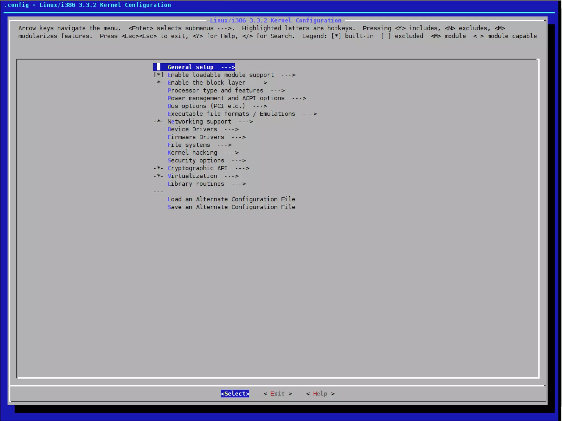Open the Device Drivers submenu

203,129
